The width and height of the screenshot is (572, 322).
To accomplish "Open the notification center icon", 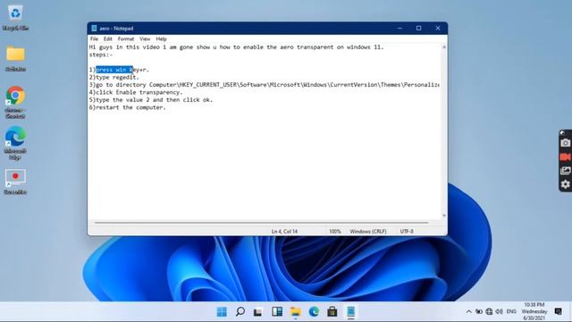I will point(558,311).
